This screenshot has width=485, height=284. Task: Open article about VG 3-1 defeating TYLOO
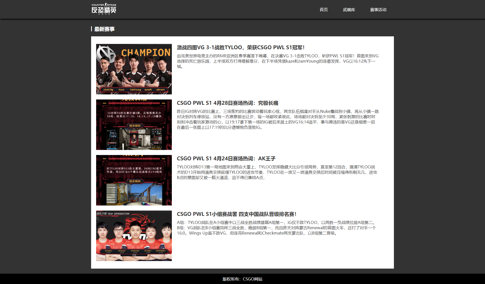point(240,47)
